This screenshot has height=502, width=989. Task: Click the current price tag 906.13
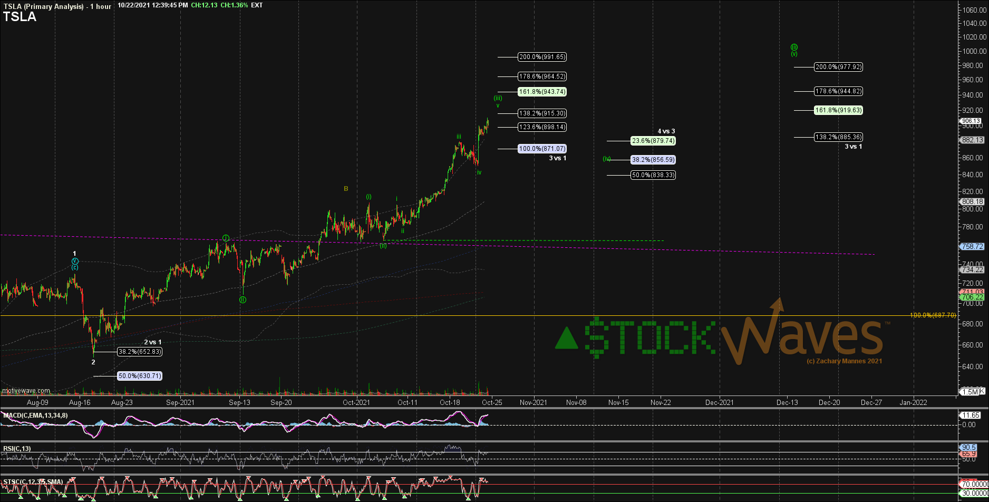click(971, 121)
